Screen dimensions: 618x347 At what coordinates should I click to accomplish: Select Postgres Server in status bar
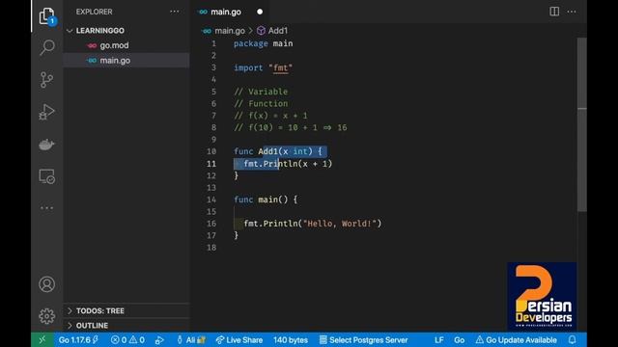(x=363, y=340)
